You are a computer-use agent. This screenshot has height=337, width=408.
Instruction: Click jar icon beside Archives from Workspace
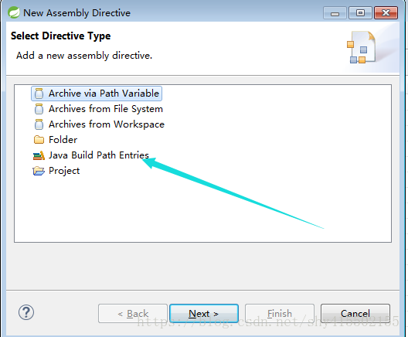tap(39, 124)
